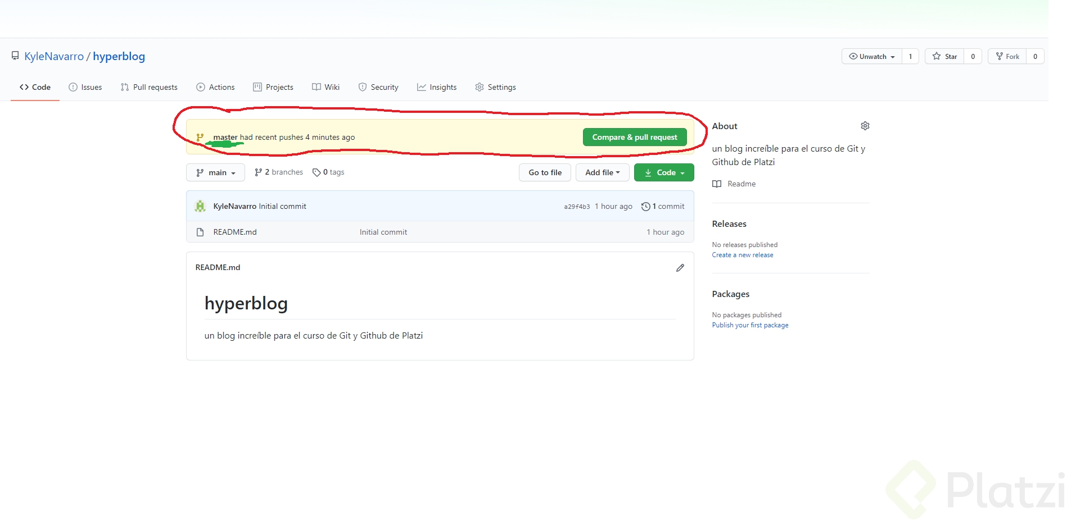The width and height of the screenshot is (1076, 525).
Task: Open the Code tab
Action: click(35, 87)
